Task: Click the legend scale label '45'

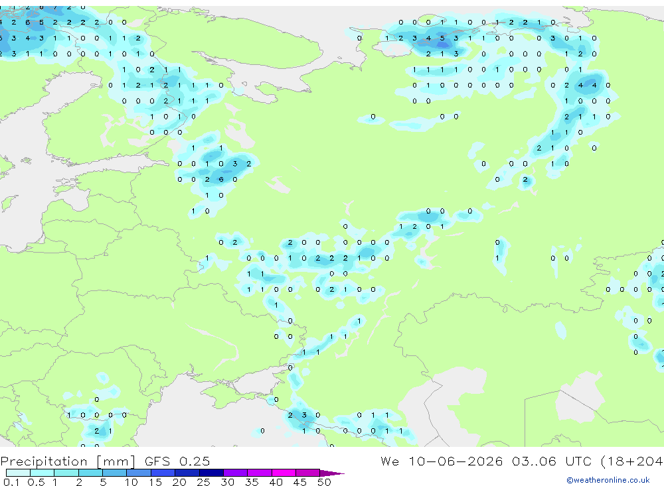Action: click(x=300, y=482)
